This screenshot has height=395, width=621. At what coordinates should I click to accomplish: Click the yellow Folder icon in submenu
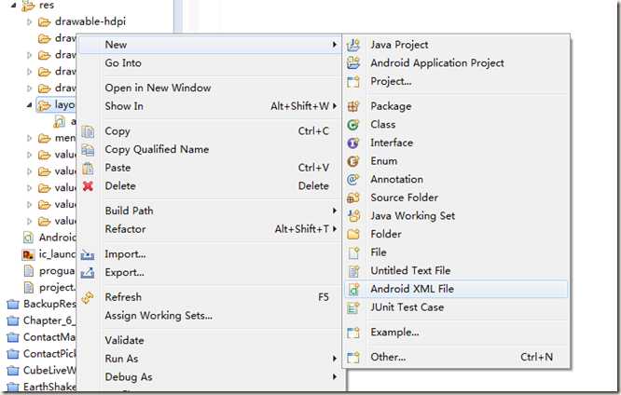coord(353,235)
